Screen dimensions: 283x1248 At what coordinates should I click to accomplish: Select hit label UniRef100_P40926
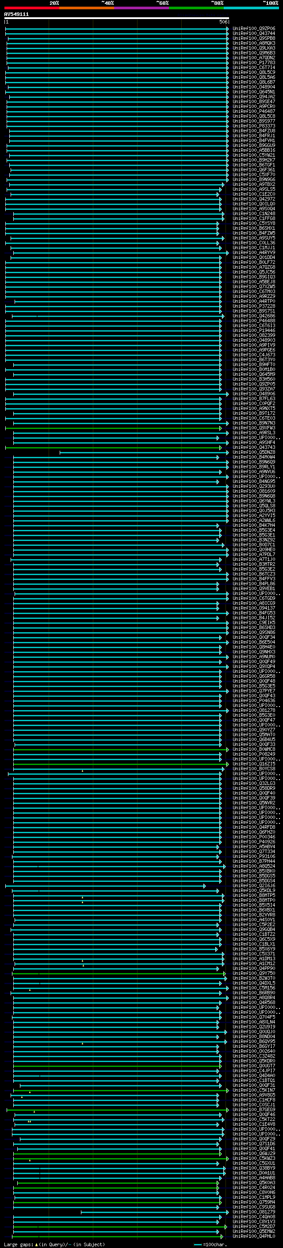pos(254,842)
